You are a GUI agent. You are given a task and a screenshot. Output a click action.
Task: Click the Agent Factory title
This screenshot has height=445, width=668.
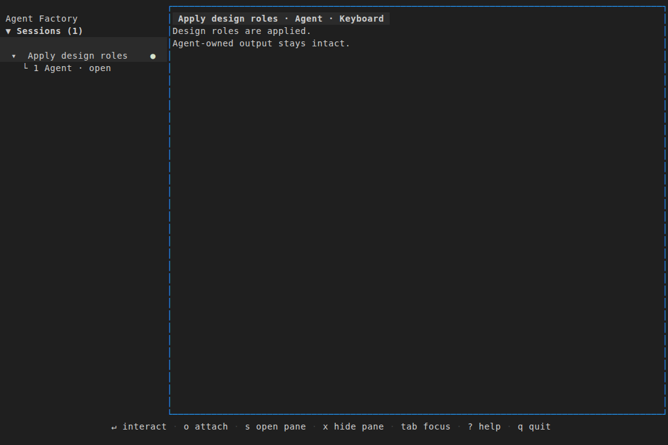pyautogui.click(x=41, y=19)
